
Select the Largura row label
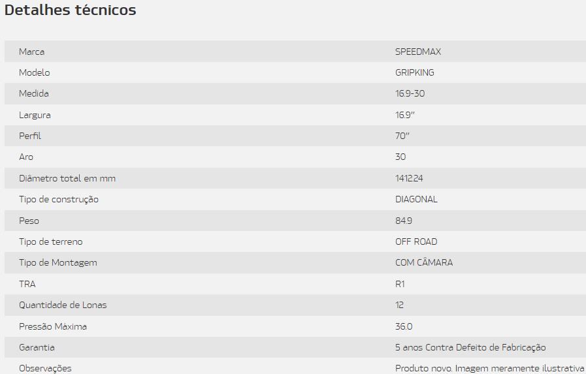click(x=35, y=115)
